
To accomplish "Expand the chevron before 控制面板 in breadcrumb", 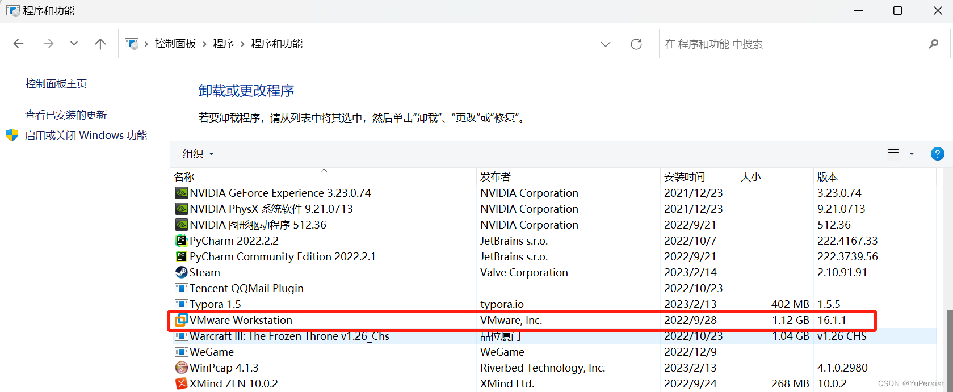I will click(x=146, y=44).
